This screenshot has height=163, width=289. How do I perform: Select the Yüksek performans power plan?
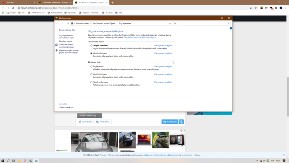91,82
